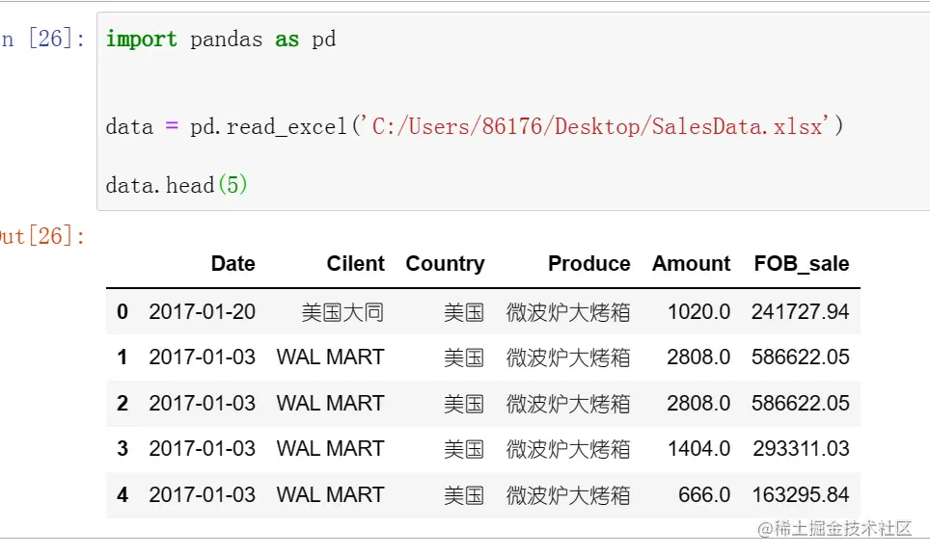Click the 241727.94 FOB_sale value
This screenshot has height=556, width=930.
[x=800, y=311]
